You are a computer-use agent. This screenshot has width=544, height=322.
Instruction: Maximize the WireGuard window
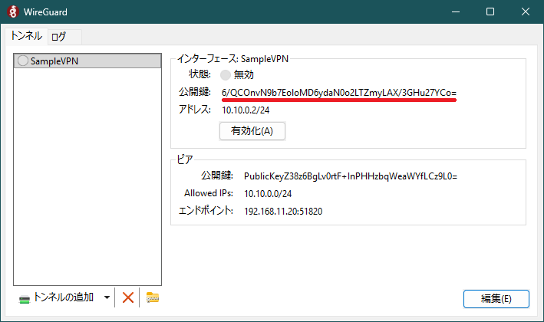tap(490, 11)
